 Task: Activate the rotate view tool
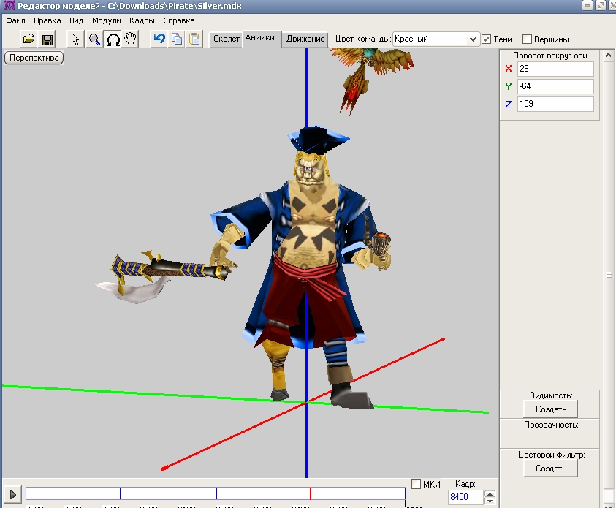tap(113, 39)
